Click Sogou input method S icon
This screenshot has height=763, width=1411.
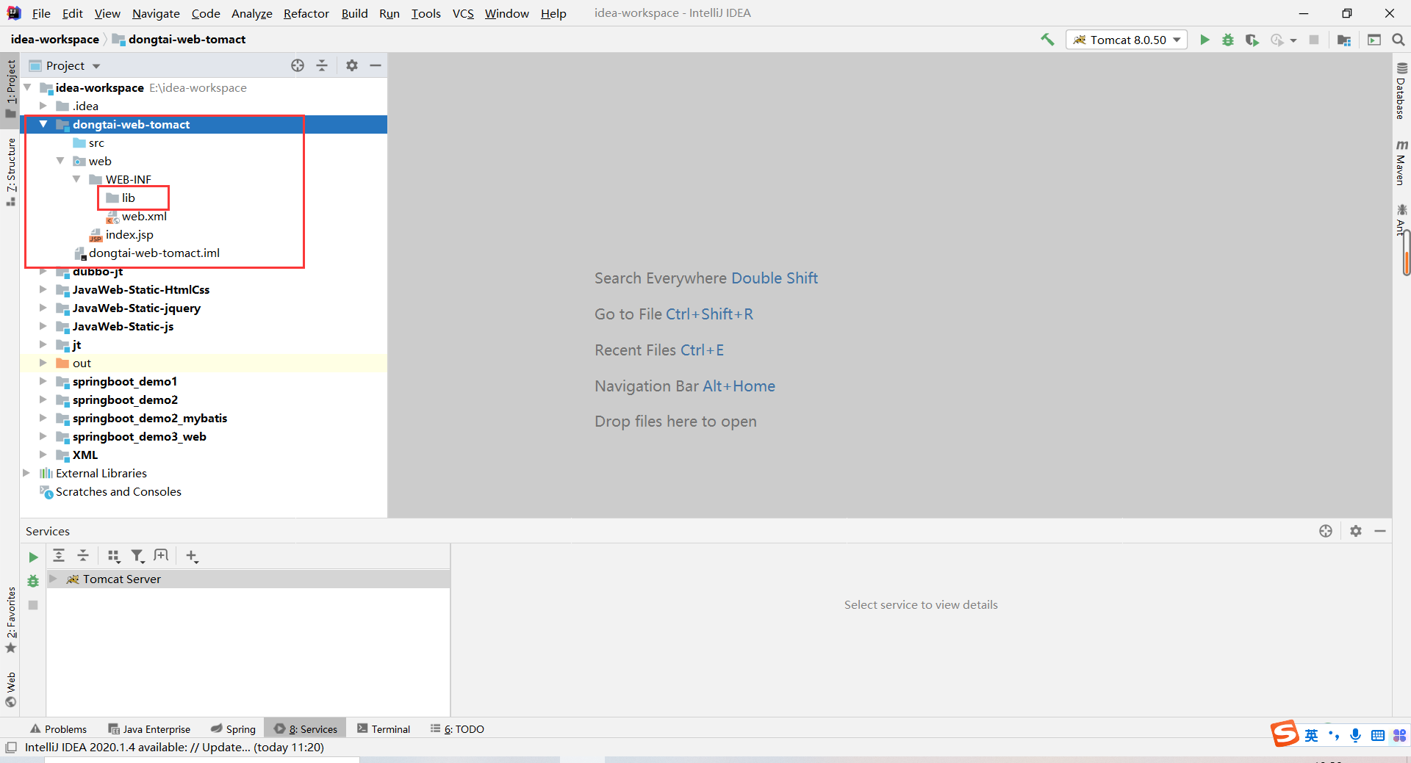coord(1285,734)
